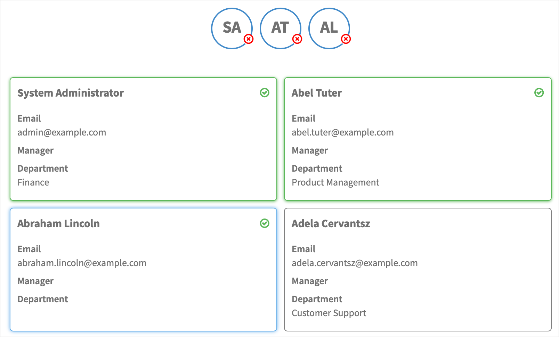Click the System Administrator name heading
559x337 pixels.
coord(71,93)
